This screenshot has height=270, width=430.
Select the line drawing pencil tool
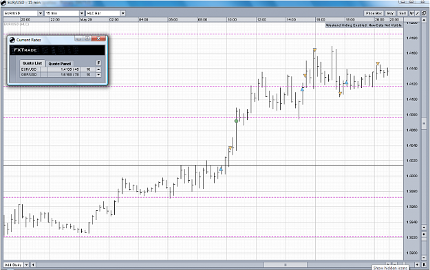[417, 13]
